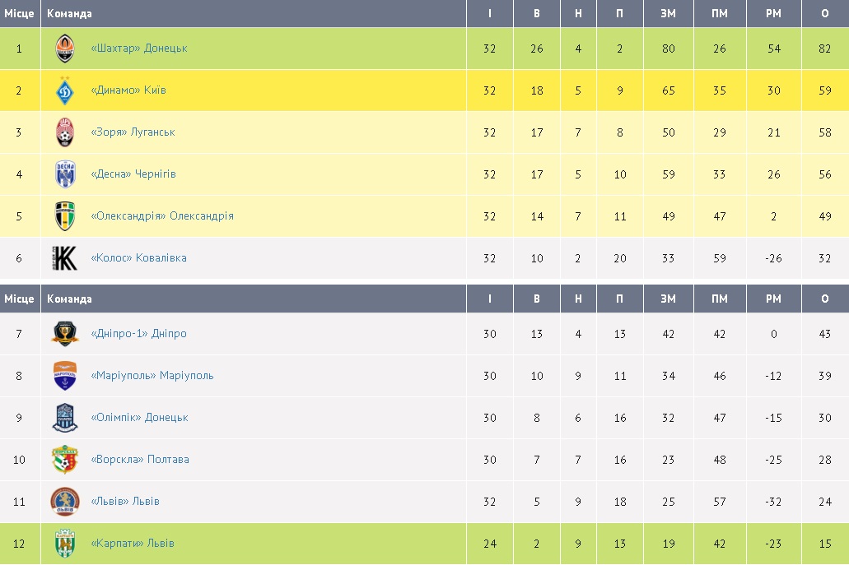849x565 pixels.
Task: Follow the «Зоря» Луганськ link
Action: [x=133, y=132]
